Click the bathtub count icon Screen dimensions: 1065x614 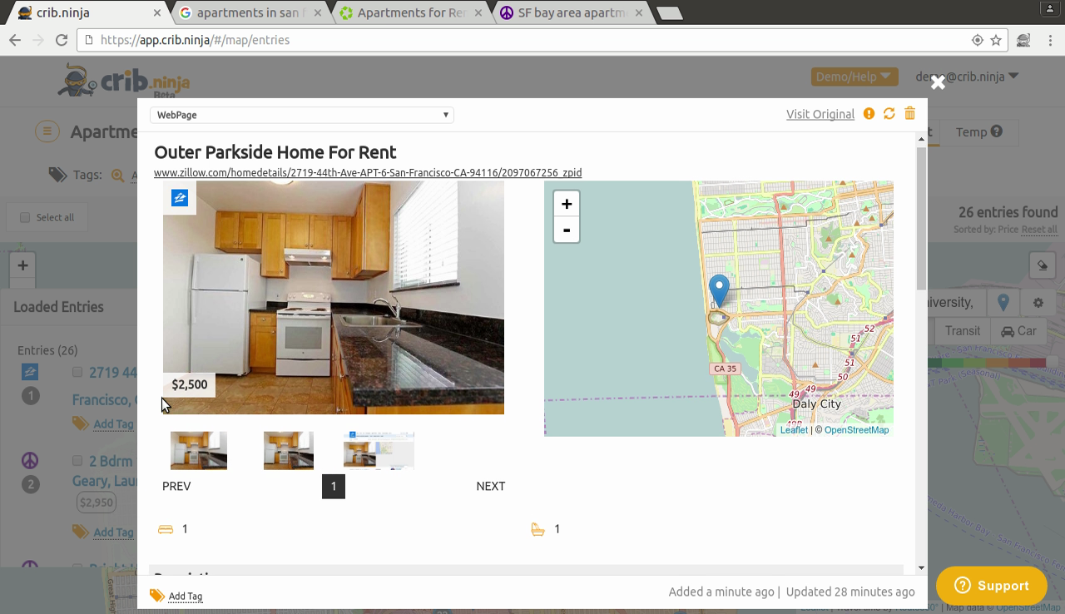tap(537, 529)
